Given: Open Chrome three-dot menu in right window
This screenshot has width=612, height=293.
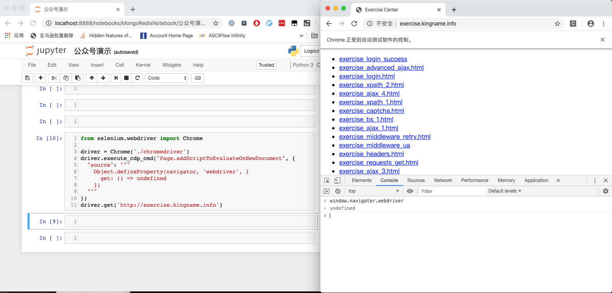Looking at the screenshot, I should [603, 24].
